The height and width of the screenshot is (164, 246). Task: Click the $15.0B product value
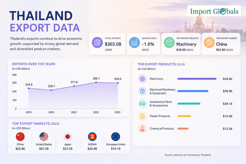228,116
